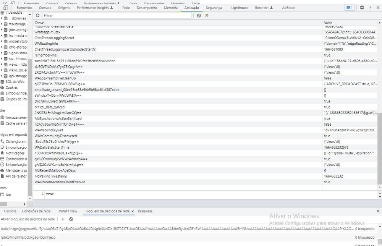Switch to the Consola tab
The image size is (382, 246).
click(x=45, y=8)
